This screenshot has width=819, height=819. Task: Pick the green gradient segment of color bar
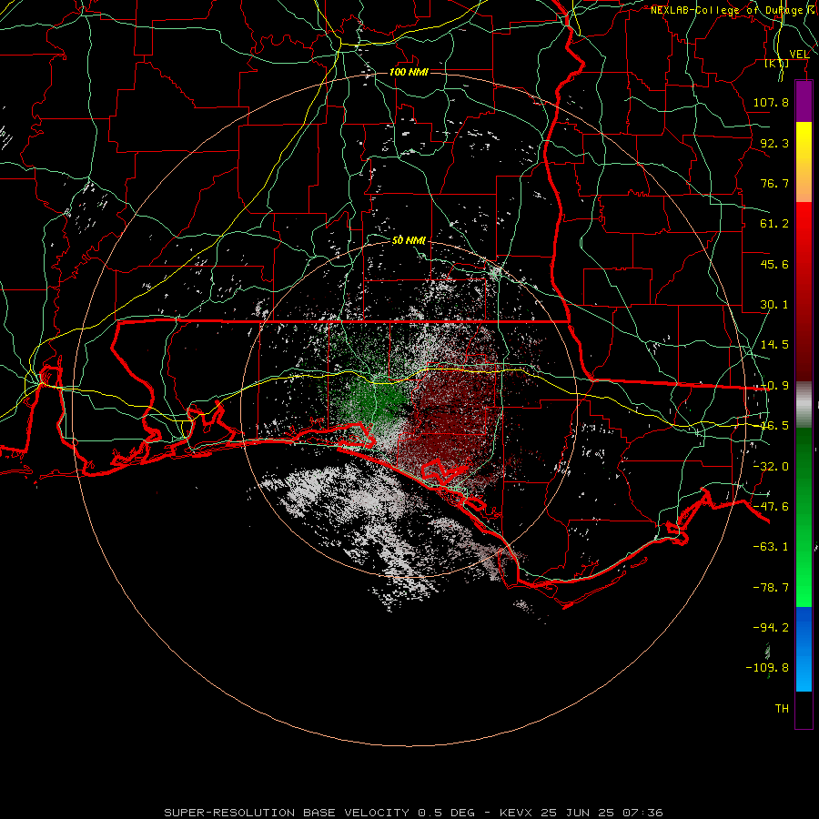[x=804, y=517]
